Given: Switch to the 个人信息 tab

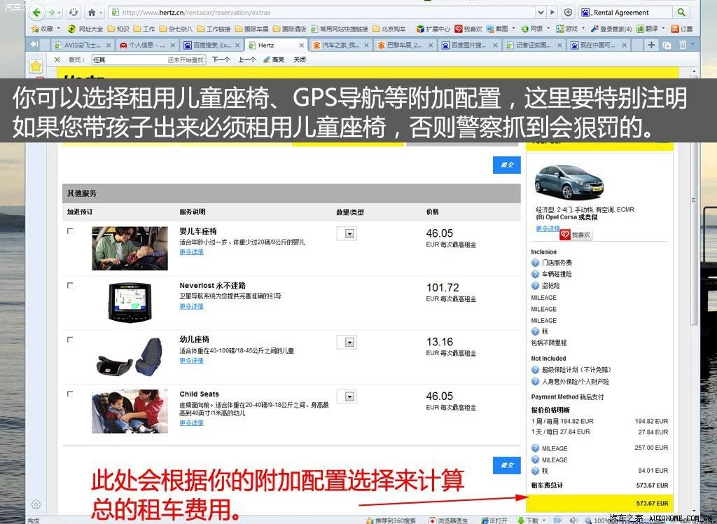Looking at the screenshot, I should 147,45.
